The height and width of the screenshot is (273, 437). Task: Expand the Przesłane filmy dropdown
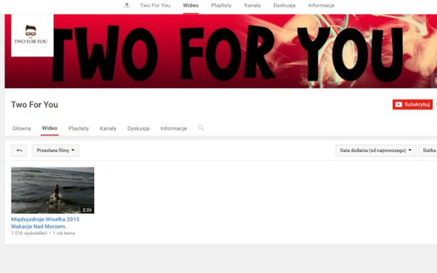click(56, 151)
